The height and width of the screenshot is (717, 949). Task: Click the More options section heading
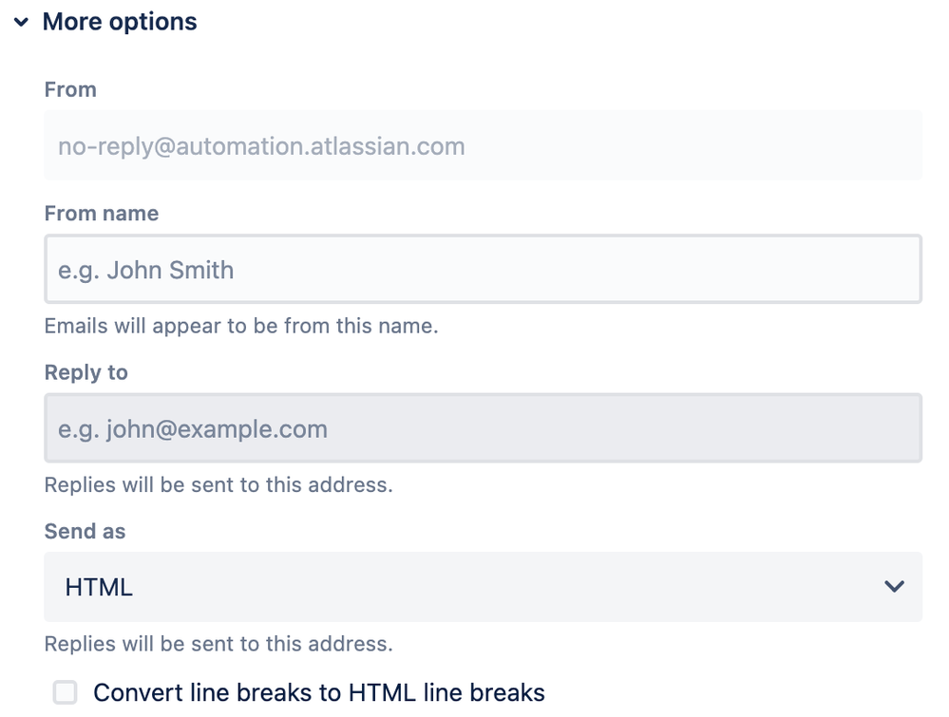pyautogui.click(x=120, y=23)
